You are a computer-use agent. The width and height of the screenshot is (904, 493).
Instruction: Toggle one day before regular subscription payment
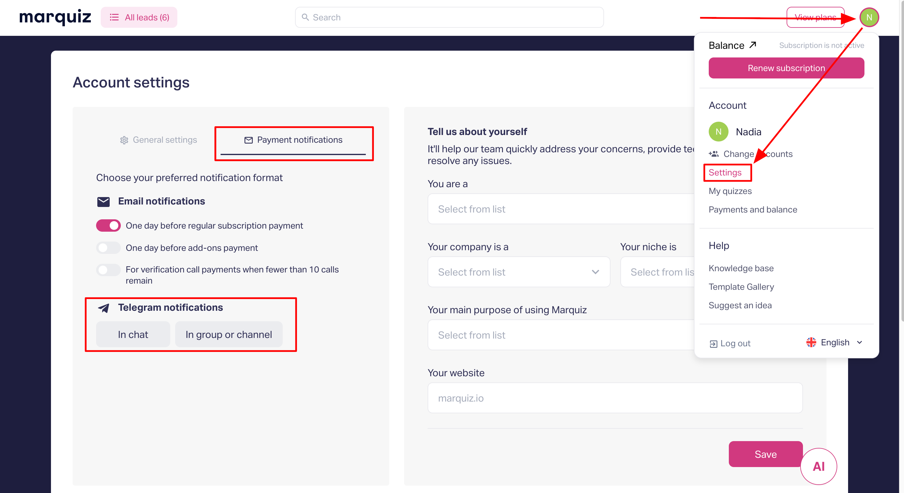point(108,225)
